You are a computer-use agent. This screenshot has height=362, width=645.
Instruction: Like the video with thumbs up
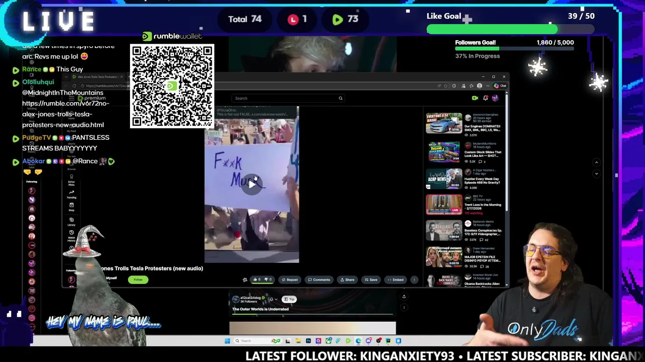point(258,280)
